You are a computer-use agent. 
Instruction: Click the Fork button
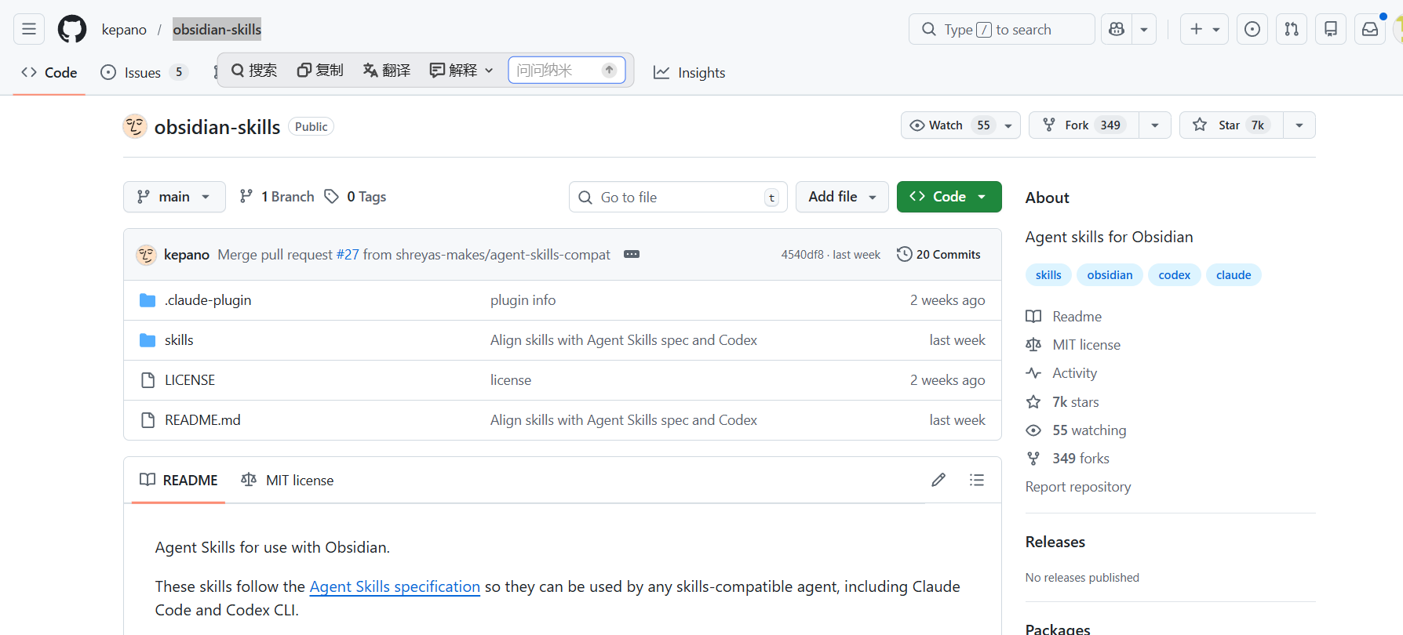point(1084,125)
